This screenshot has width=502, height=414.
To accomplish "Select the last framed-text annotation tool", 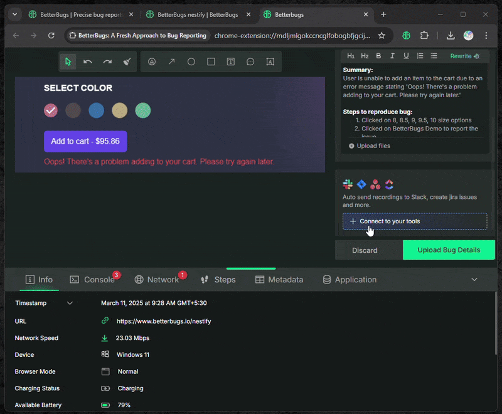I will coord(270,61).
